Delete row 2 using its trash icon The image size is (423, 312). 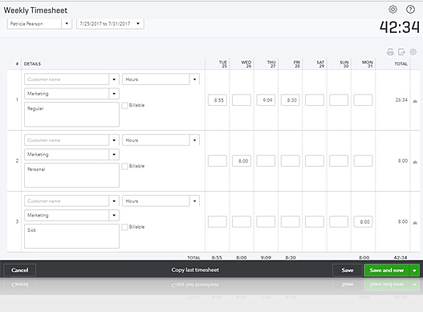(415, 162)
